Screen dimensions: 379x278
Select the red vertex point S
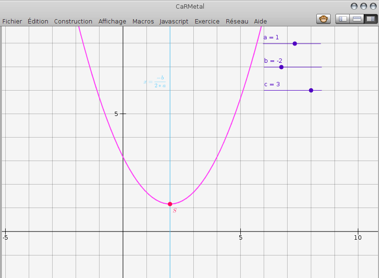170,204
